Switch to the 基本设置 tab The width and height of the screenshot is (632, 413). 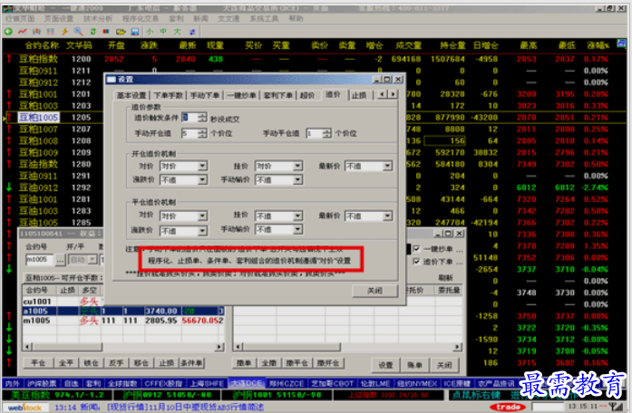point(131,95)
